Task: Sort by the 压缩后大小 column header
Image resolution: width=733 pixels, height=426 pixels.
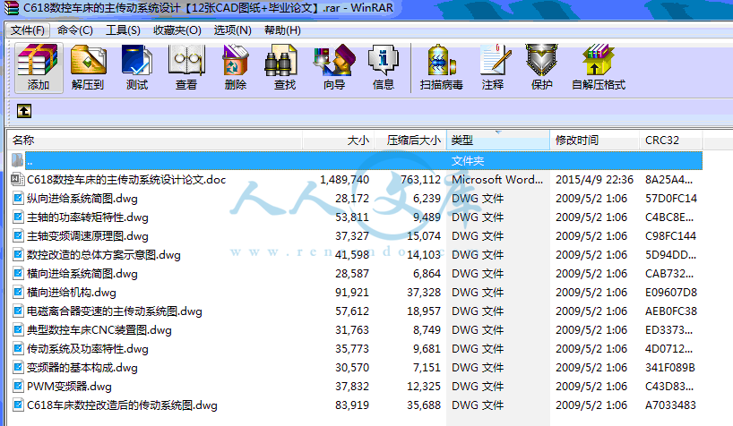Action: (x=410, y=141)
